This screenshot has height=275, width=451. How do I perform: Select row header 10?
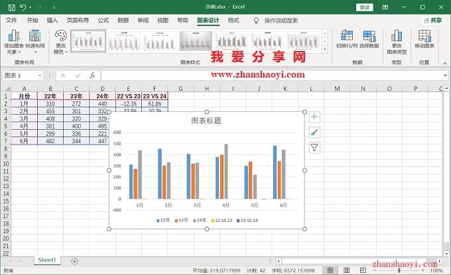(x=6, y=164)
